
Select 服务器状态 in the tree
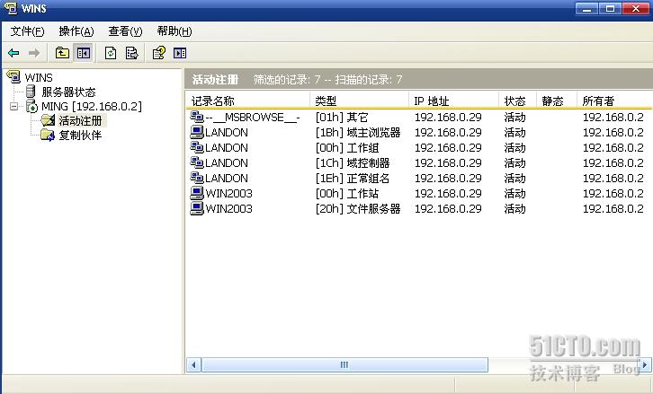tap(68, 92)
